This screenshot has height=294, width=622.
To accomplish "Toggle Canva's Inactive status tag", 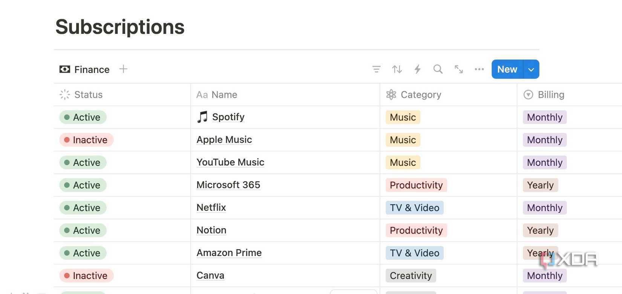I will tap(86, 276).
